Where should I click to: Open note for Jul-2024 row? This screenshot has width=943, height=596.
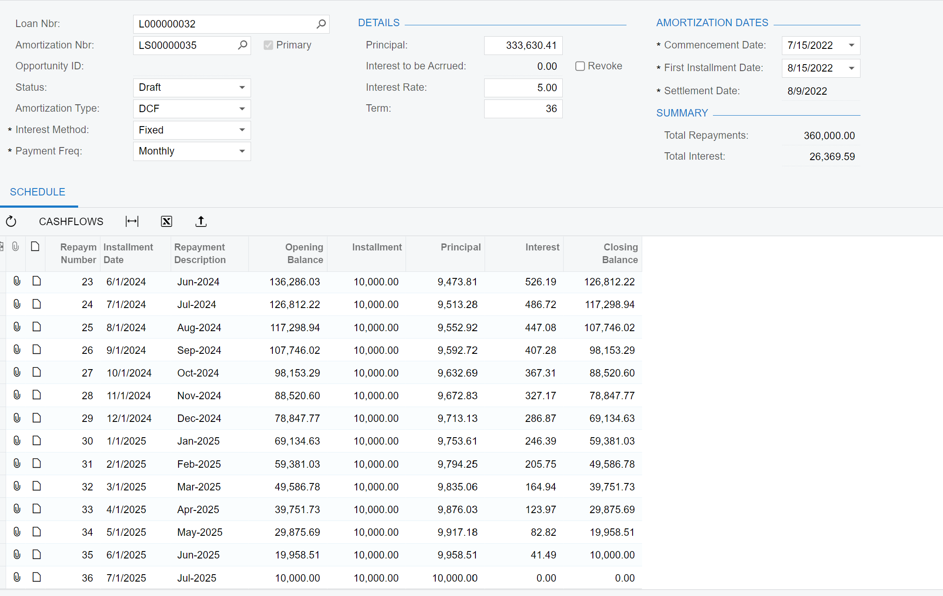[37, 304]
